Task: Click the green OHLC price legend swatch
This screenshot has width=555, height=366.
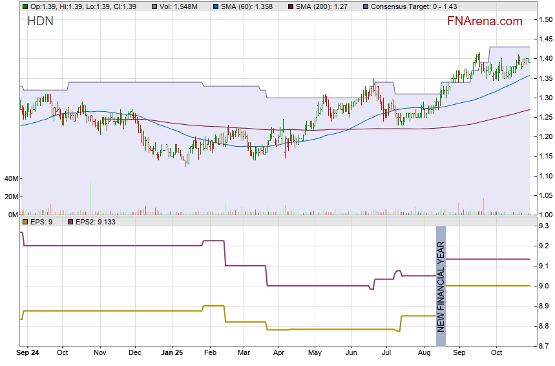Action: tap(25, 6)
